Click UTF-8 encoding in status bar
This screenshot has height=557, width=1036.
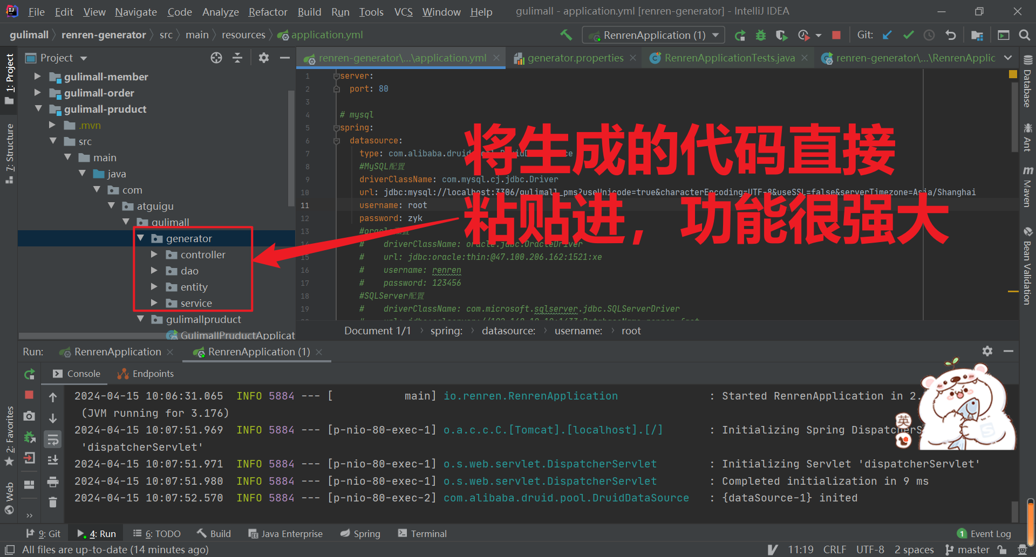coord(870,549)
